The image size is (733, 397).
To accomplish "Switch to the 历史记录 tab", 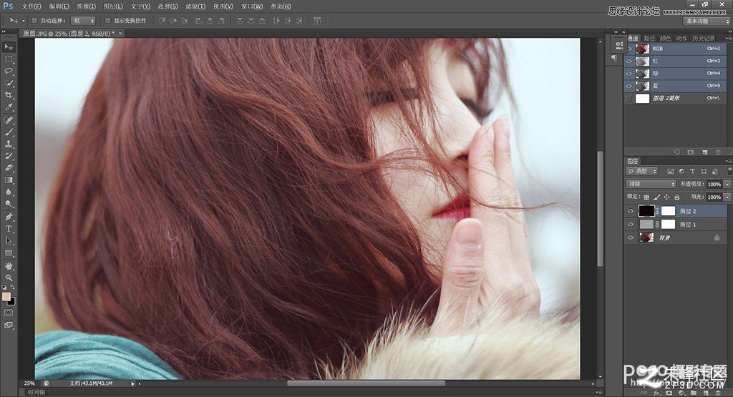I will [704, 39].
